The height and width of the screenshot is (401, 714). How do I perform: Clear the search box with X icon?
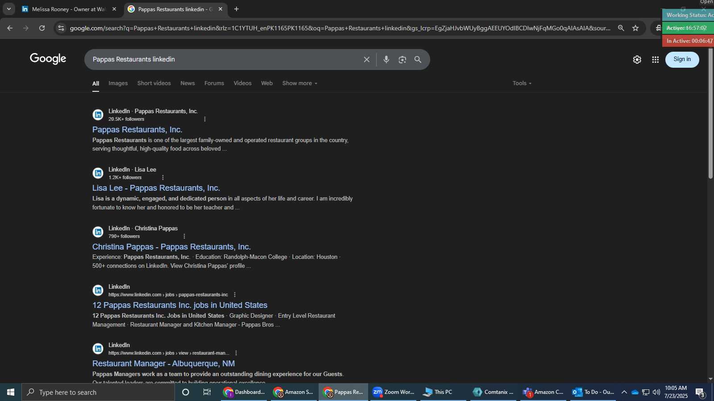tap(366, 59)
